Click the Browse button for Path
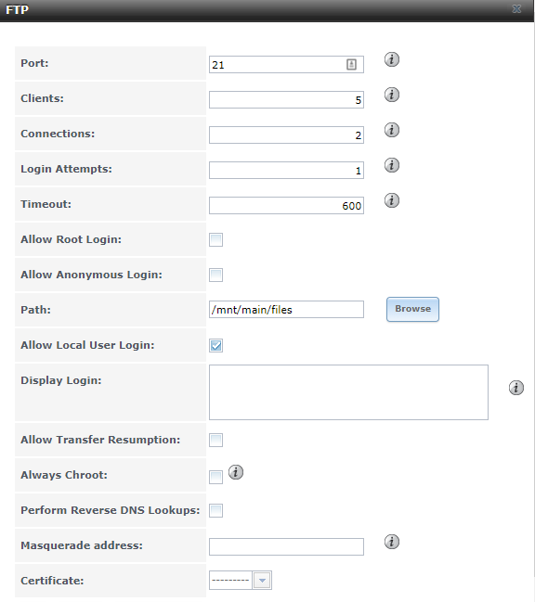 coord(412,309)
